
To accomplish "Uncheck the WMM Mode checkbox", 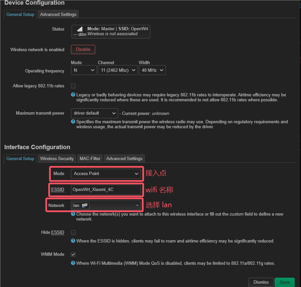I will pyautogui.click(x=73, y=254).
